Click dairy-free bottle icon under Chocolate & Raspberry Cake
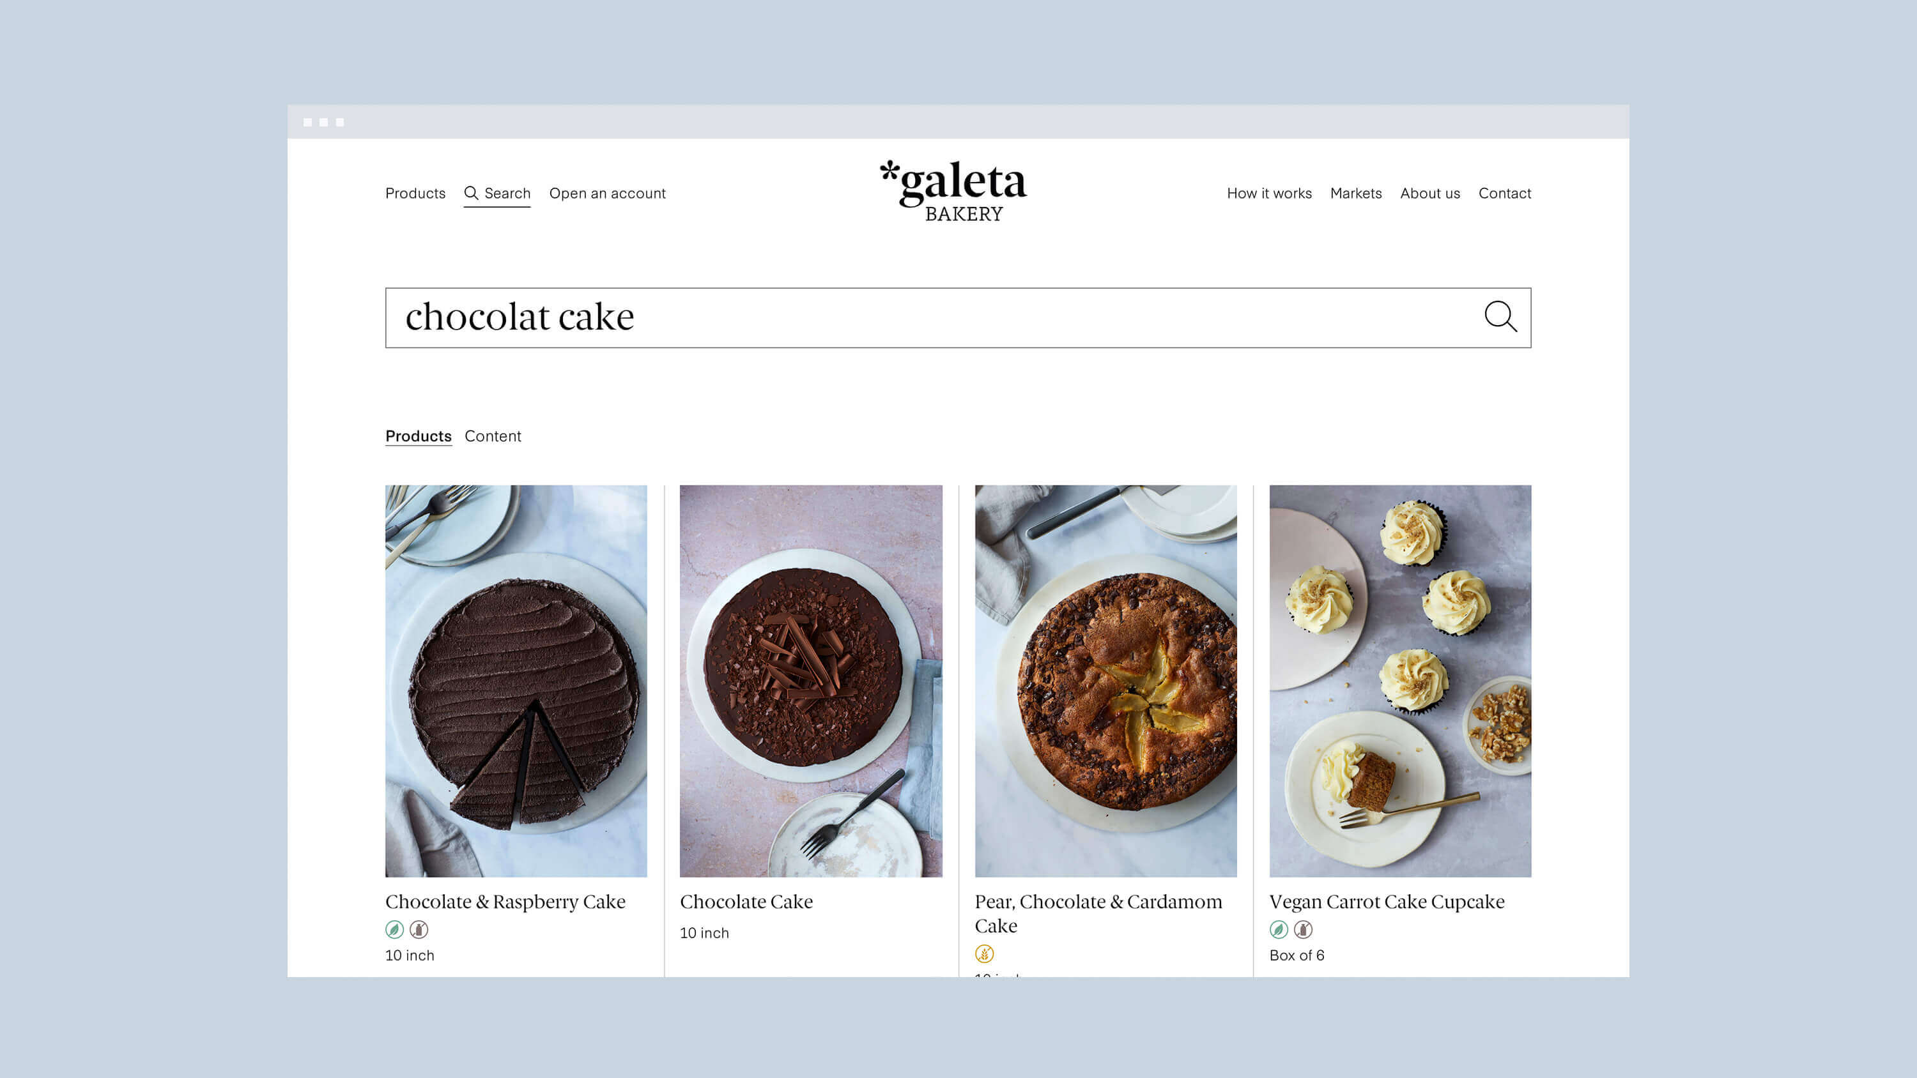The width and height of the screenshot is (1917, 1078). (x=419, y=929)
